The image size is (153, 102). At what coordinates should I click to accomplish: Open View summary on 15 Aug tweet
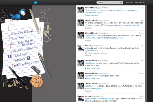(x=92, y=15)
